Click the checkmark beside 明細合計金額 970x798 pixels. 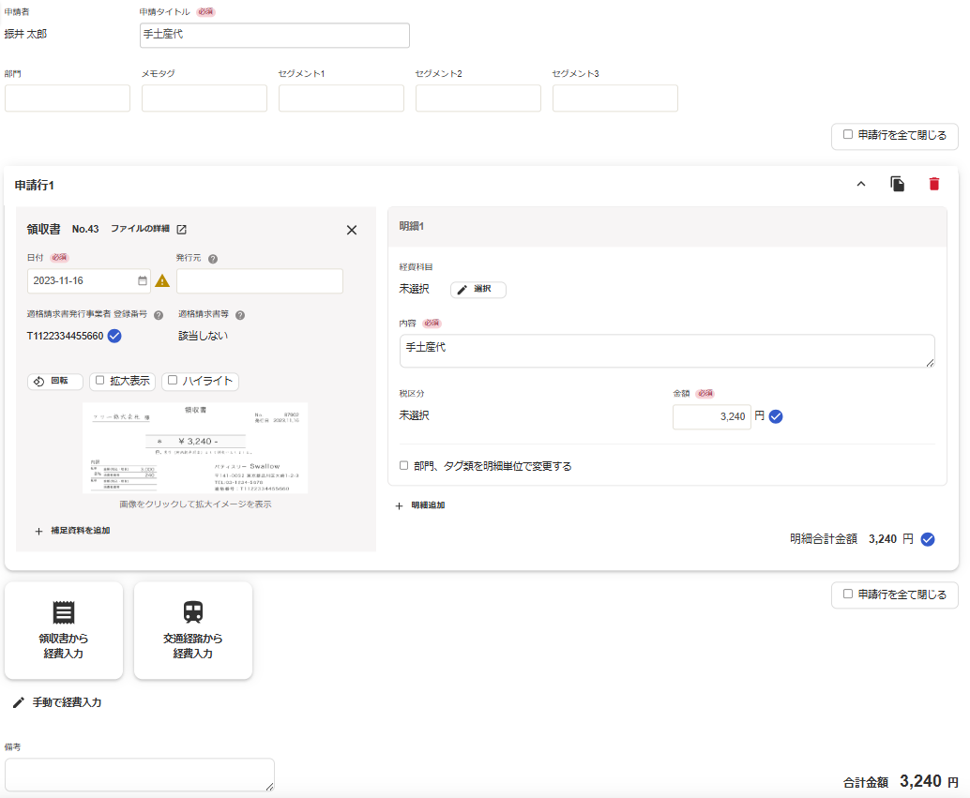pyautogui.click(x=927, y=539)
